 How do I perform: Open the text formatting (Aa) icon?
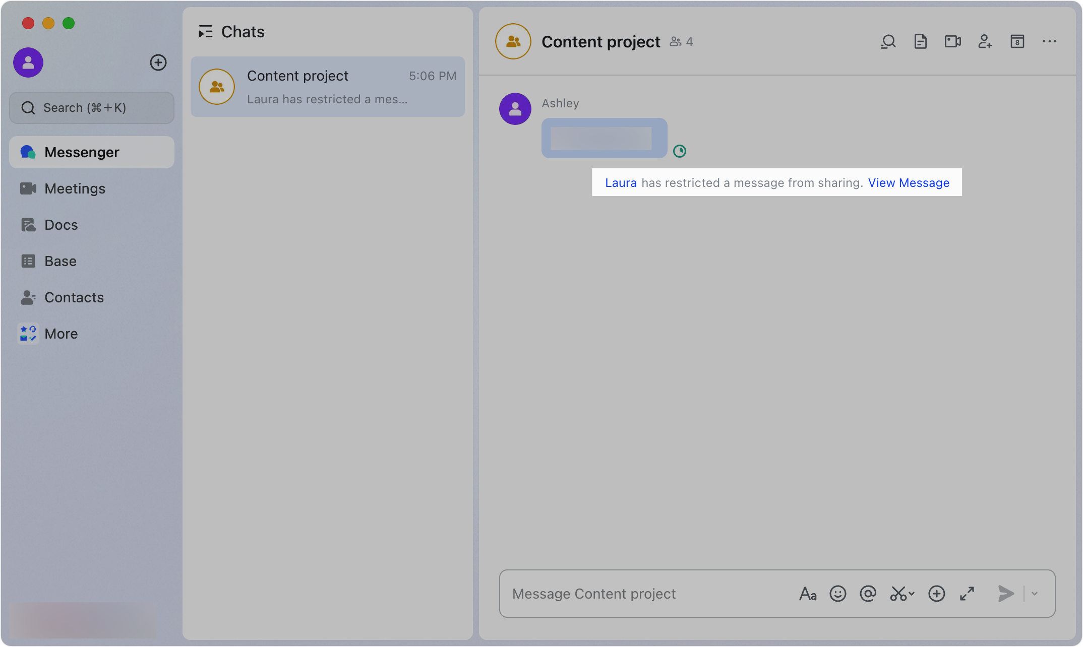(808, 594)
